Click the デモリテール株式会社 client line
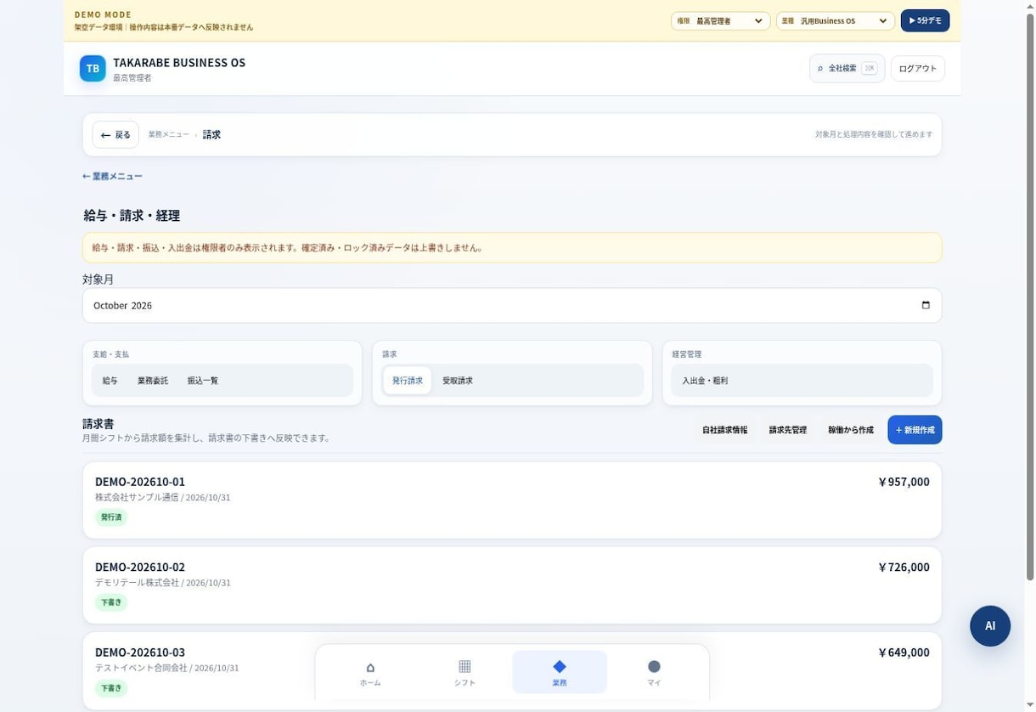Image resolution: width=1036 pixels, height=712 pixels. [x=163, y=583]
